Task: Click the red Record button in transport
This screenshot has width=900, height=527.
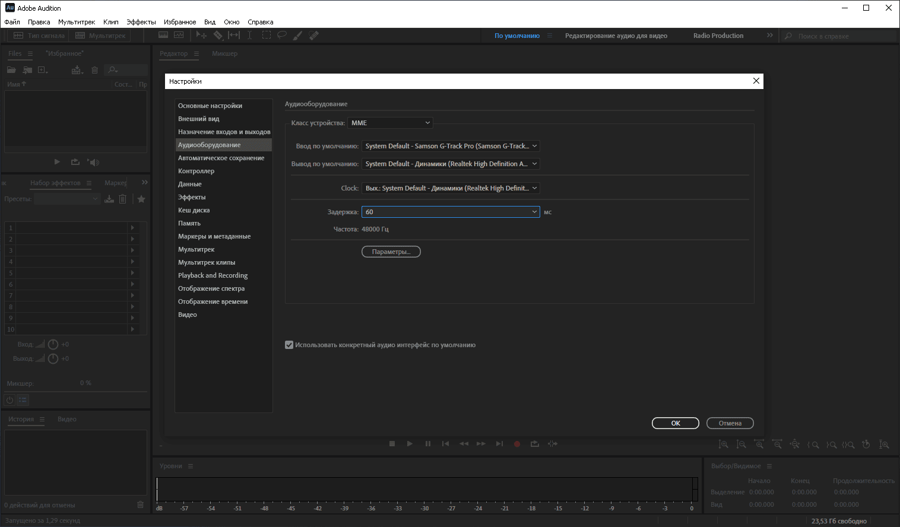Action: point(517,444)
